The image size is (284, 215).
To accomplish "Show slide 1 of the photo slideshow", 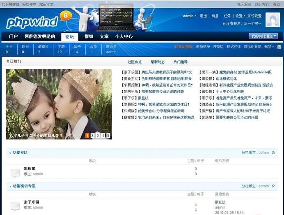I will 87,135.
